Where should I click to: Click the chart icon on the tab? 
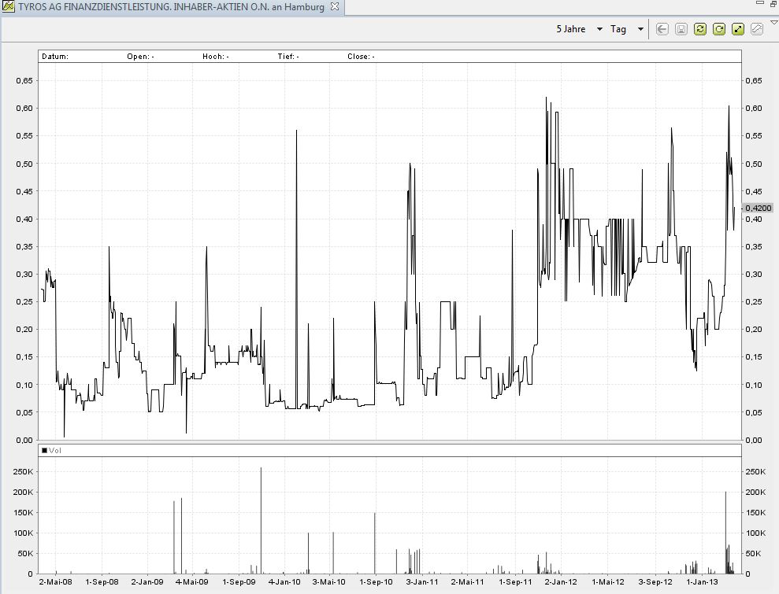(x=7, y=6)
